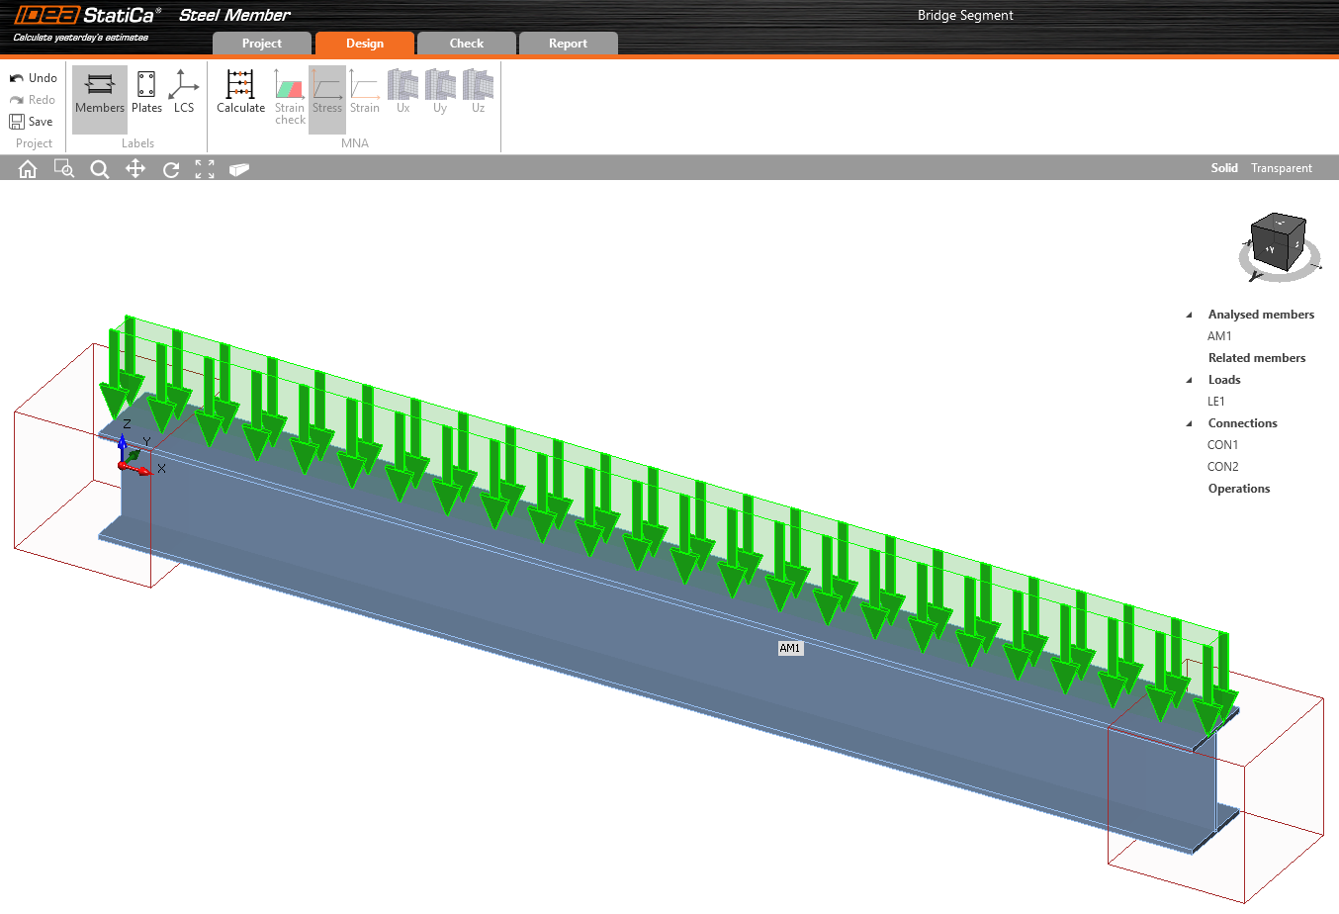Click the fit-to-screen icon

205,169
